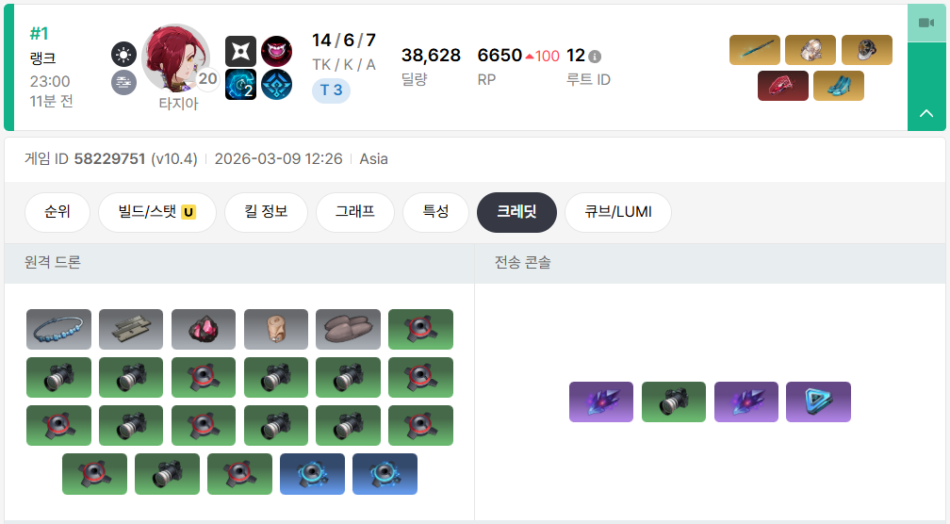Click the sun weather icon
This screenshot has width=950, height=524.
click(x=123, y=55)
